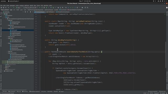Viewport: 168px width, 94px height.
Task: Open the Logcat tool window
Action: coord(61,91)
